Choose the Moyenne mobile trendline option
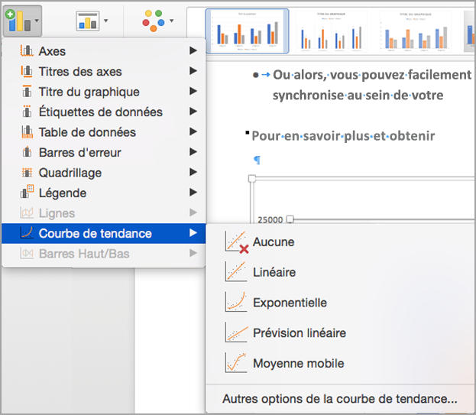The image size is (476, 415). (340, 363)
